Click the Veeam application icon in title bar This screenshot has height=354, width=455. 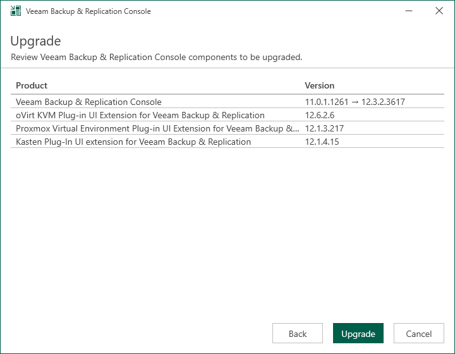click(16, 11)
